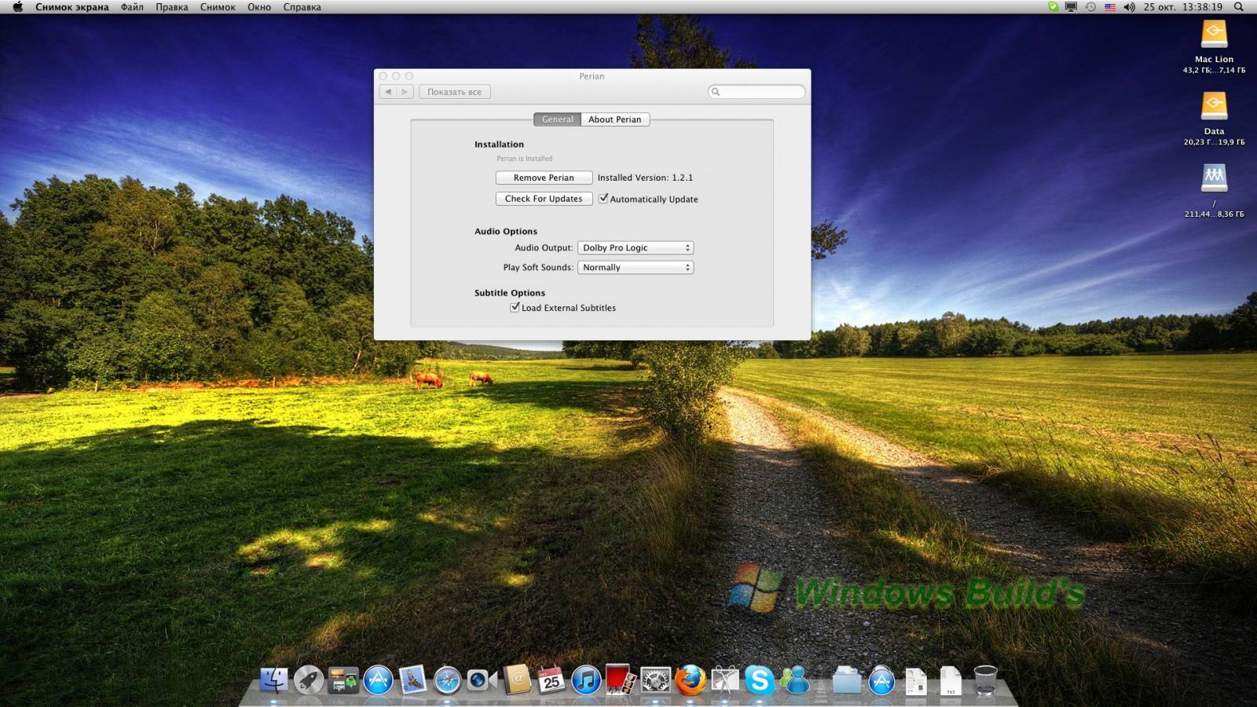The width and height of the screenshot is (1257, 707).
Task: Open the Окно menu
Action: [259, 7]
